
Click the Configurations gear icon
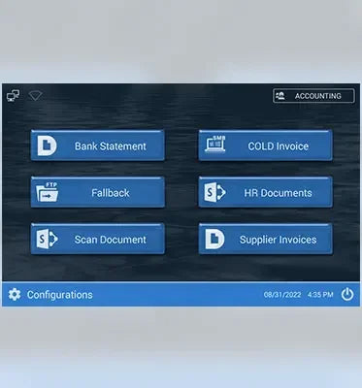click(15, 295)
